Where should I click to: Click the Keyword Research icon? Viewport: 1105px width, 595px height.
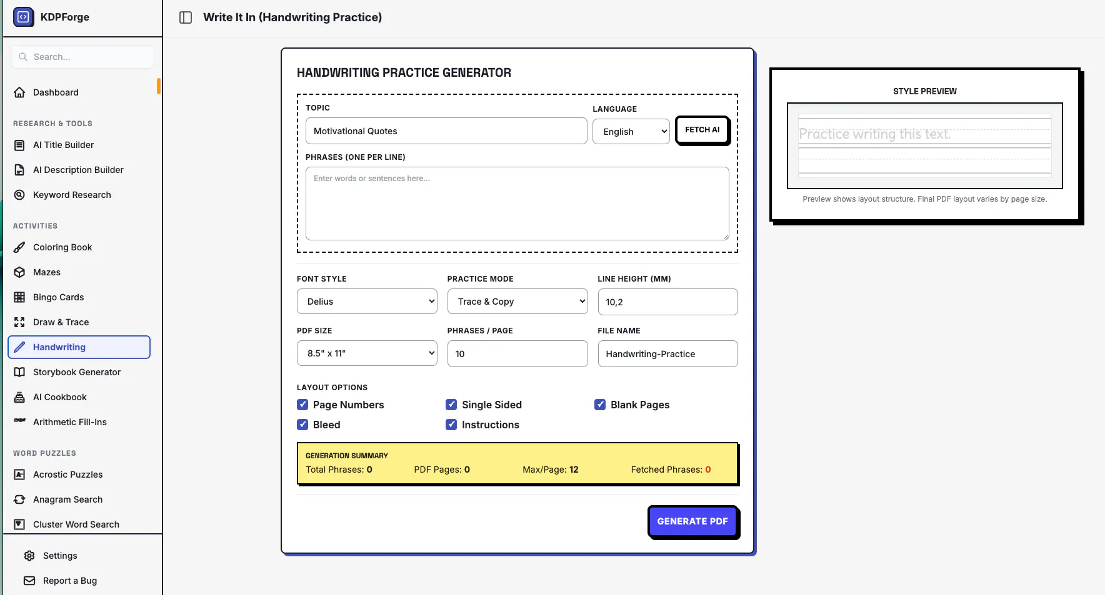coord(19,195)
